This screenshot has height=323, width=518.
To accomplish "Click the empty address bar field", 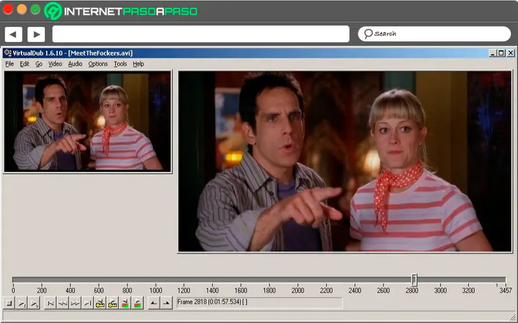I will (x=201, y=34).
